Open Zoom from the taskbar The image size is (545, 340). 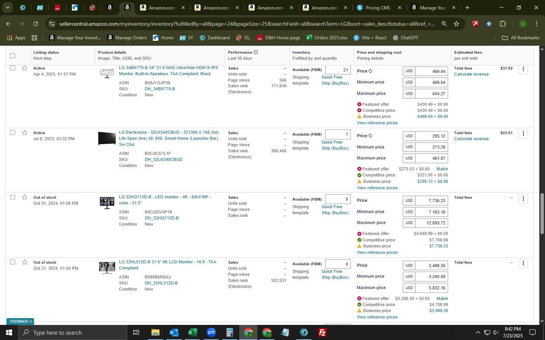point(211,332)
